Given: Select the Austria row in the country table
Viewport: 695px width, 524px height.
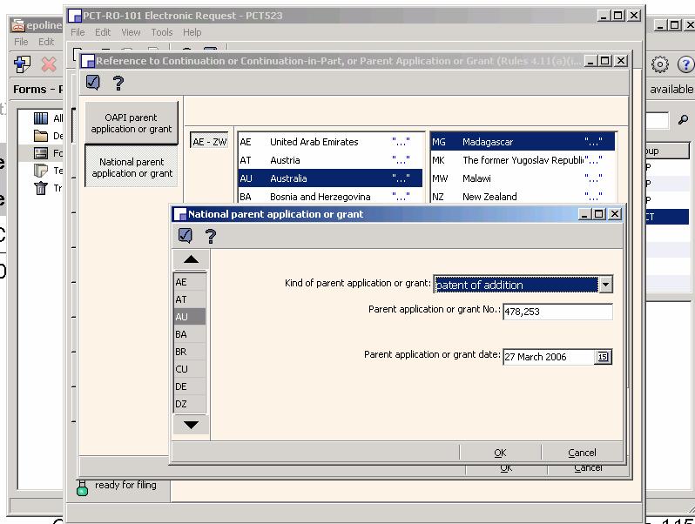Looking at the screenshot, I should coord(330,160).
